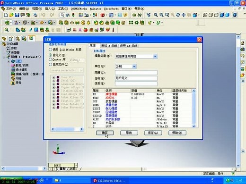
Task: Click the green nine-dot pattern icon
Action: click(131, 23)
